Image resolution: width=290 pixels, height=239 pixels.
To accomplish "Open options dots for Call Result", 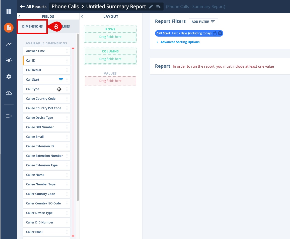I will click(67, 70).
